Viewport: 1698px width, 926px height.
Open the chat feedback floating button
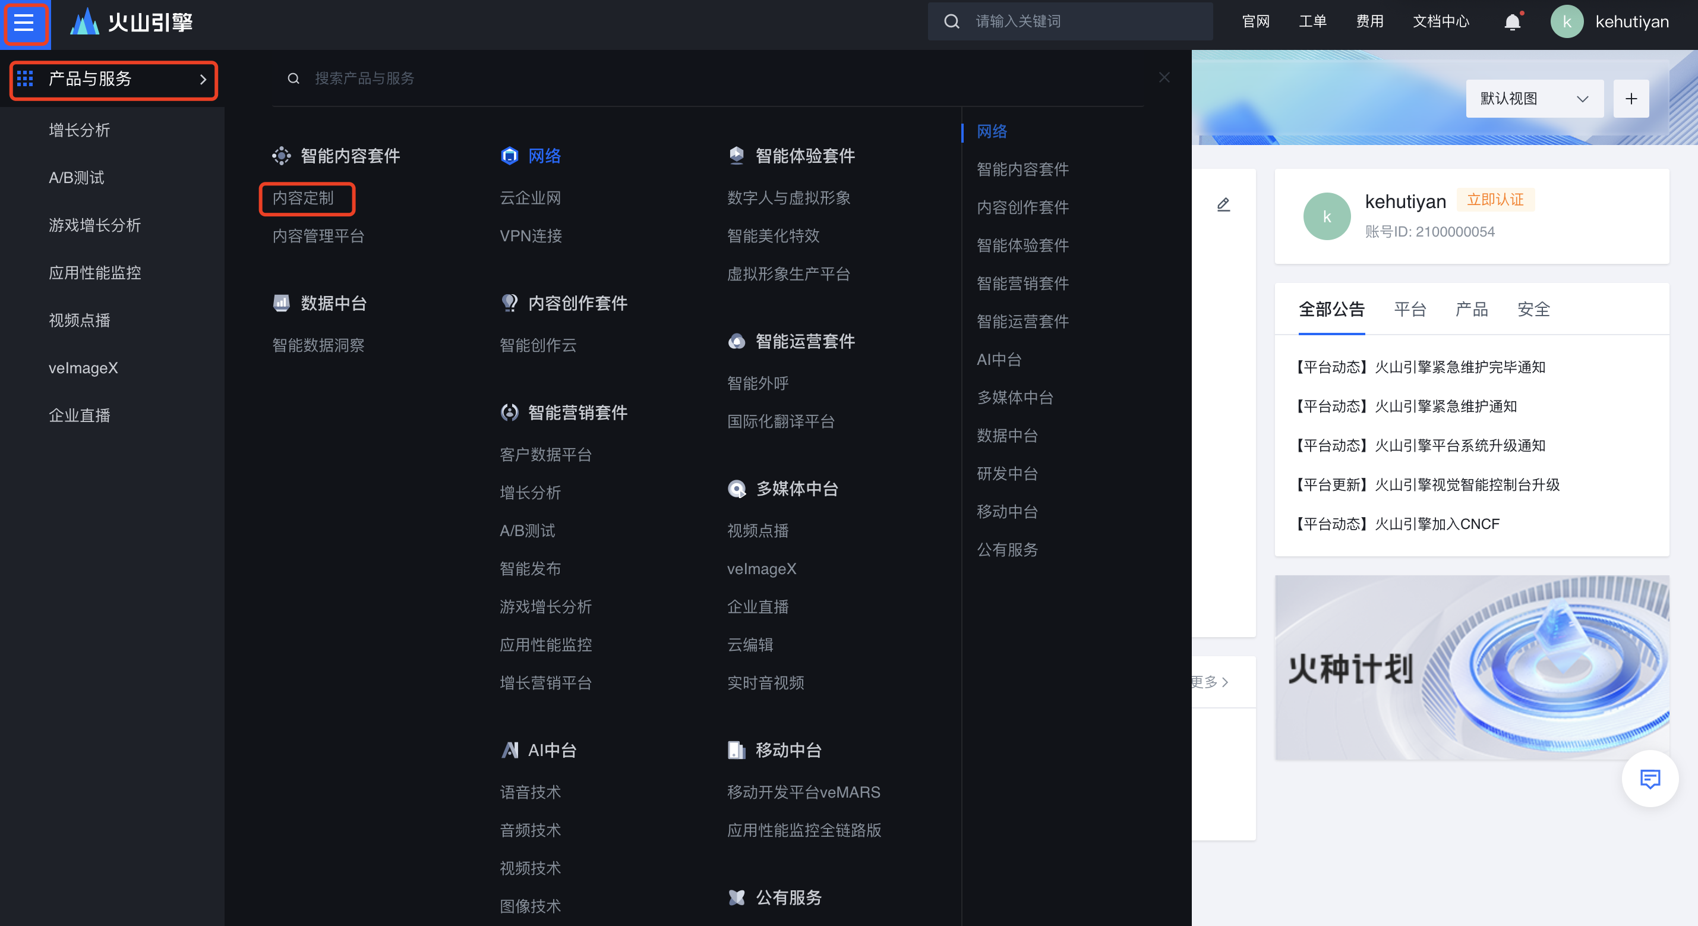tap(1650, 779)
